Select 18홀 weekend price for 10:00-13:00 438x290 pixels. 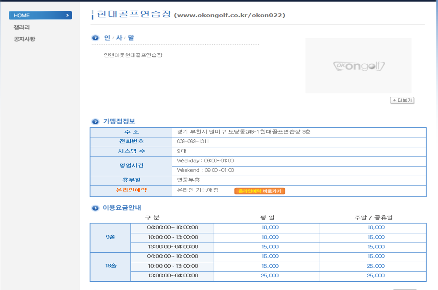(376, 266)
